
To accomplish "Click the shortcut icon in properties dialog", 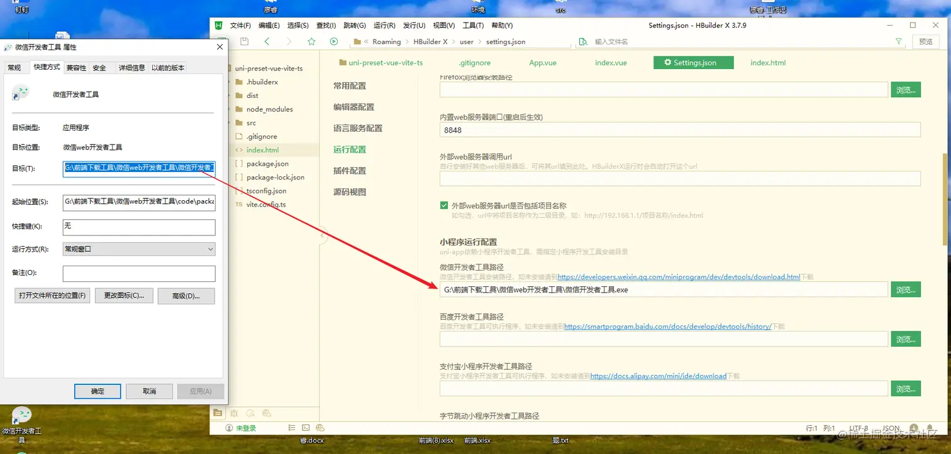I will click(x=21, y=93).
